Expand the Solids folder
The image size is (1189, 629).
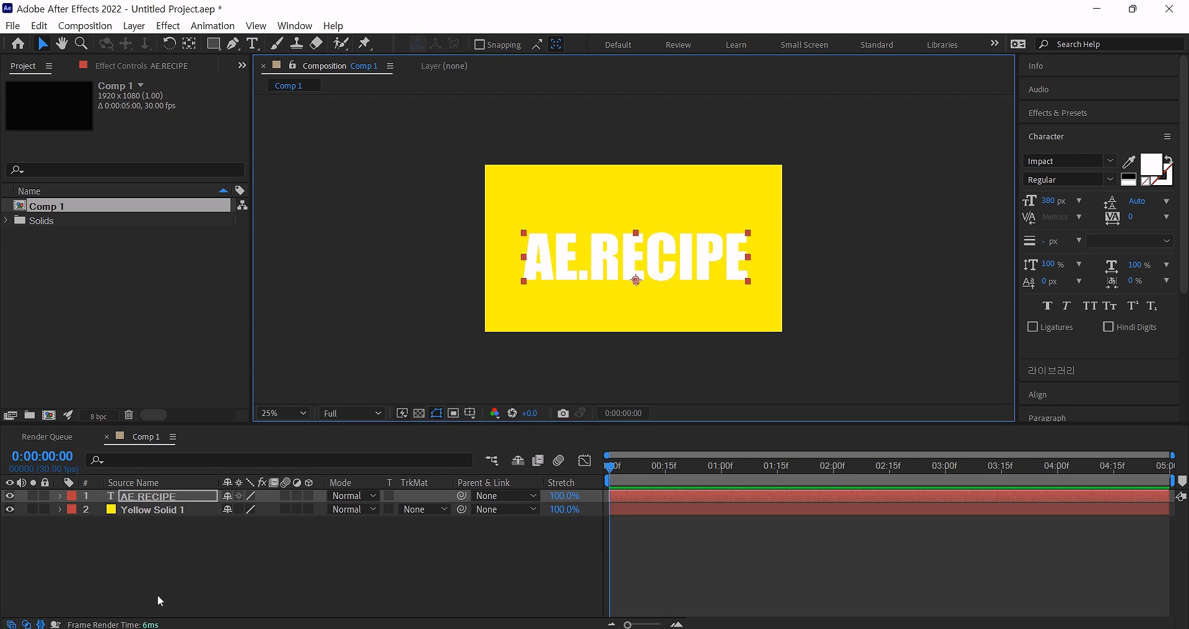click(6, 220)
